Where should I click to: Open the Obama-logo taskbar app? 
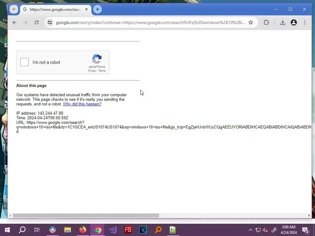point(52,230)
